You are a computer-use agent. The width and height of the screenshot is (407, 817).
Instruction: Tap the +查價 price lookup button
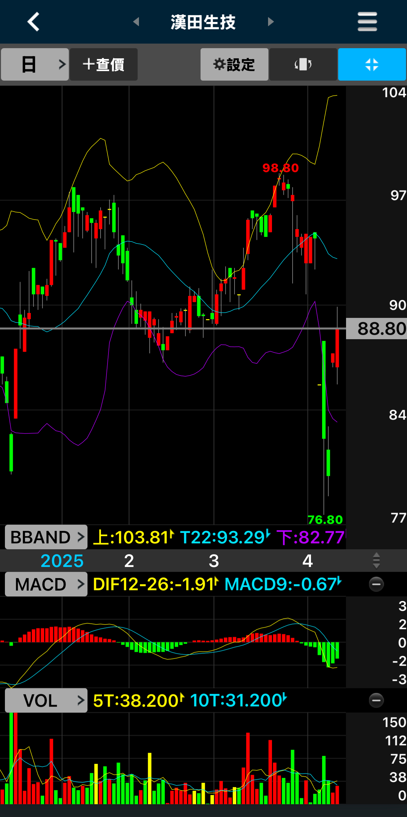point(104,64)
